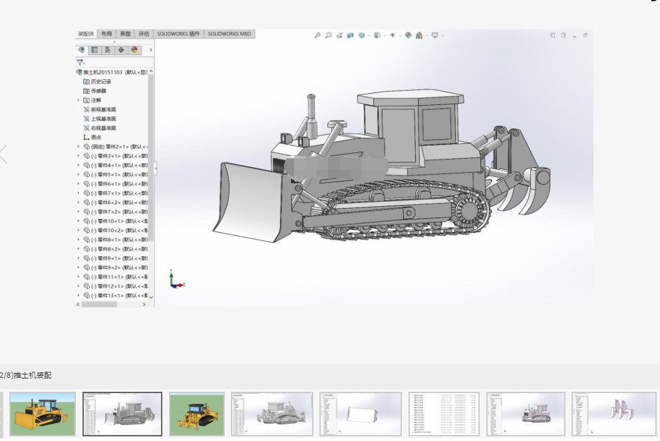Toggle the Section View tool
This screenshot has width=660, height=441.
point(350,35)
